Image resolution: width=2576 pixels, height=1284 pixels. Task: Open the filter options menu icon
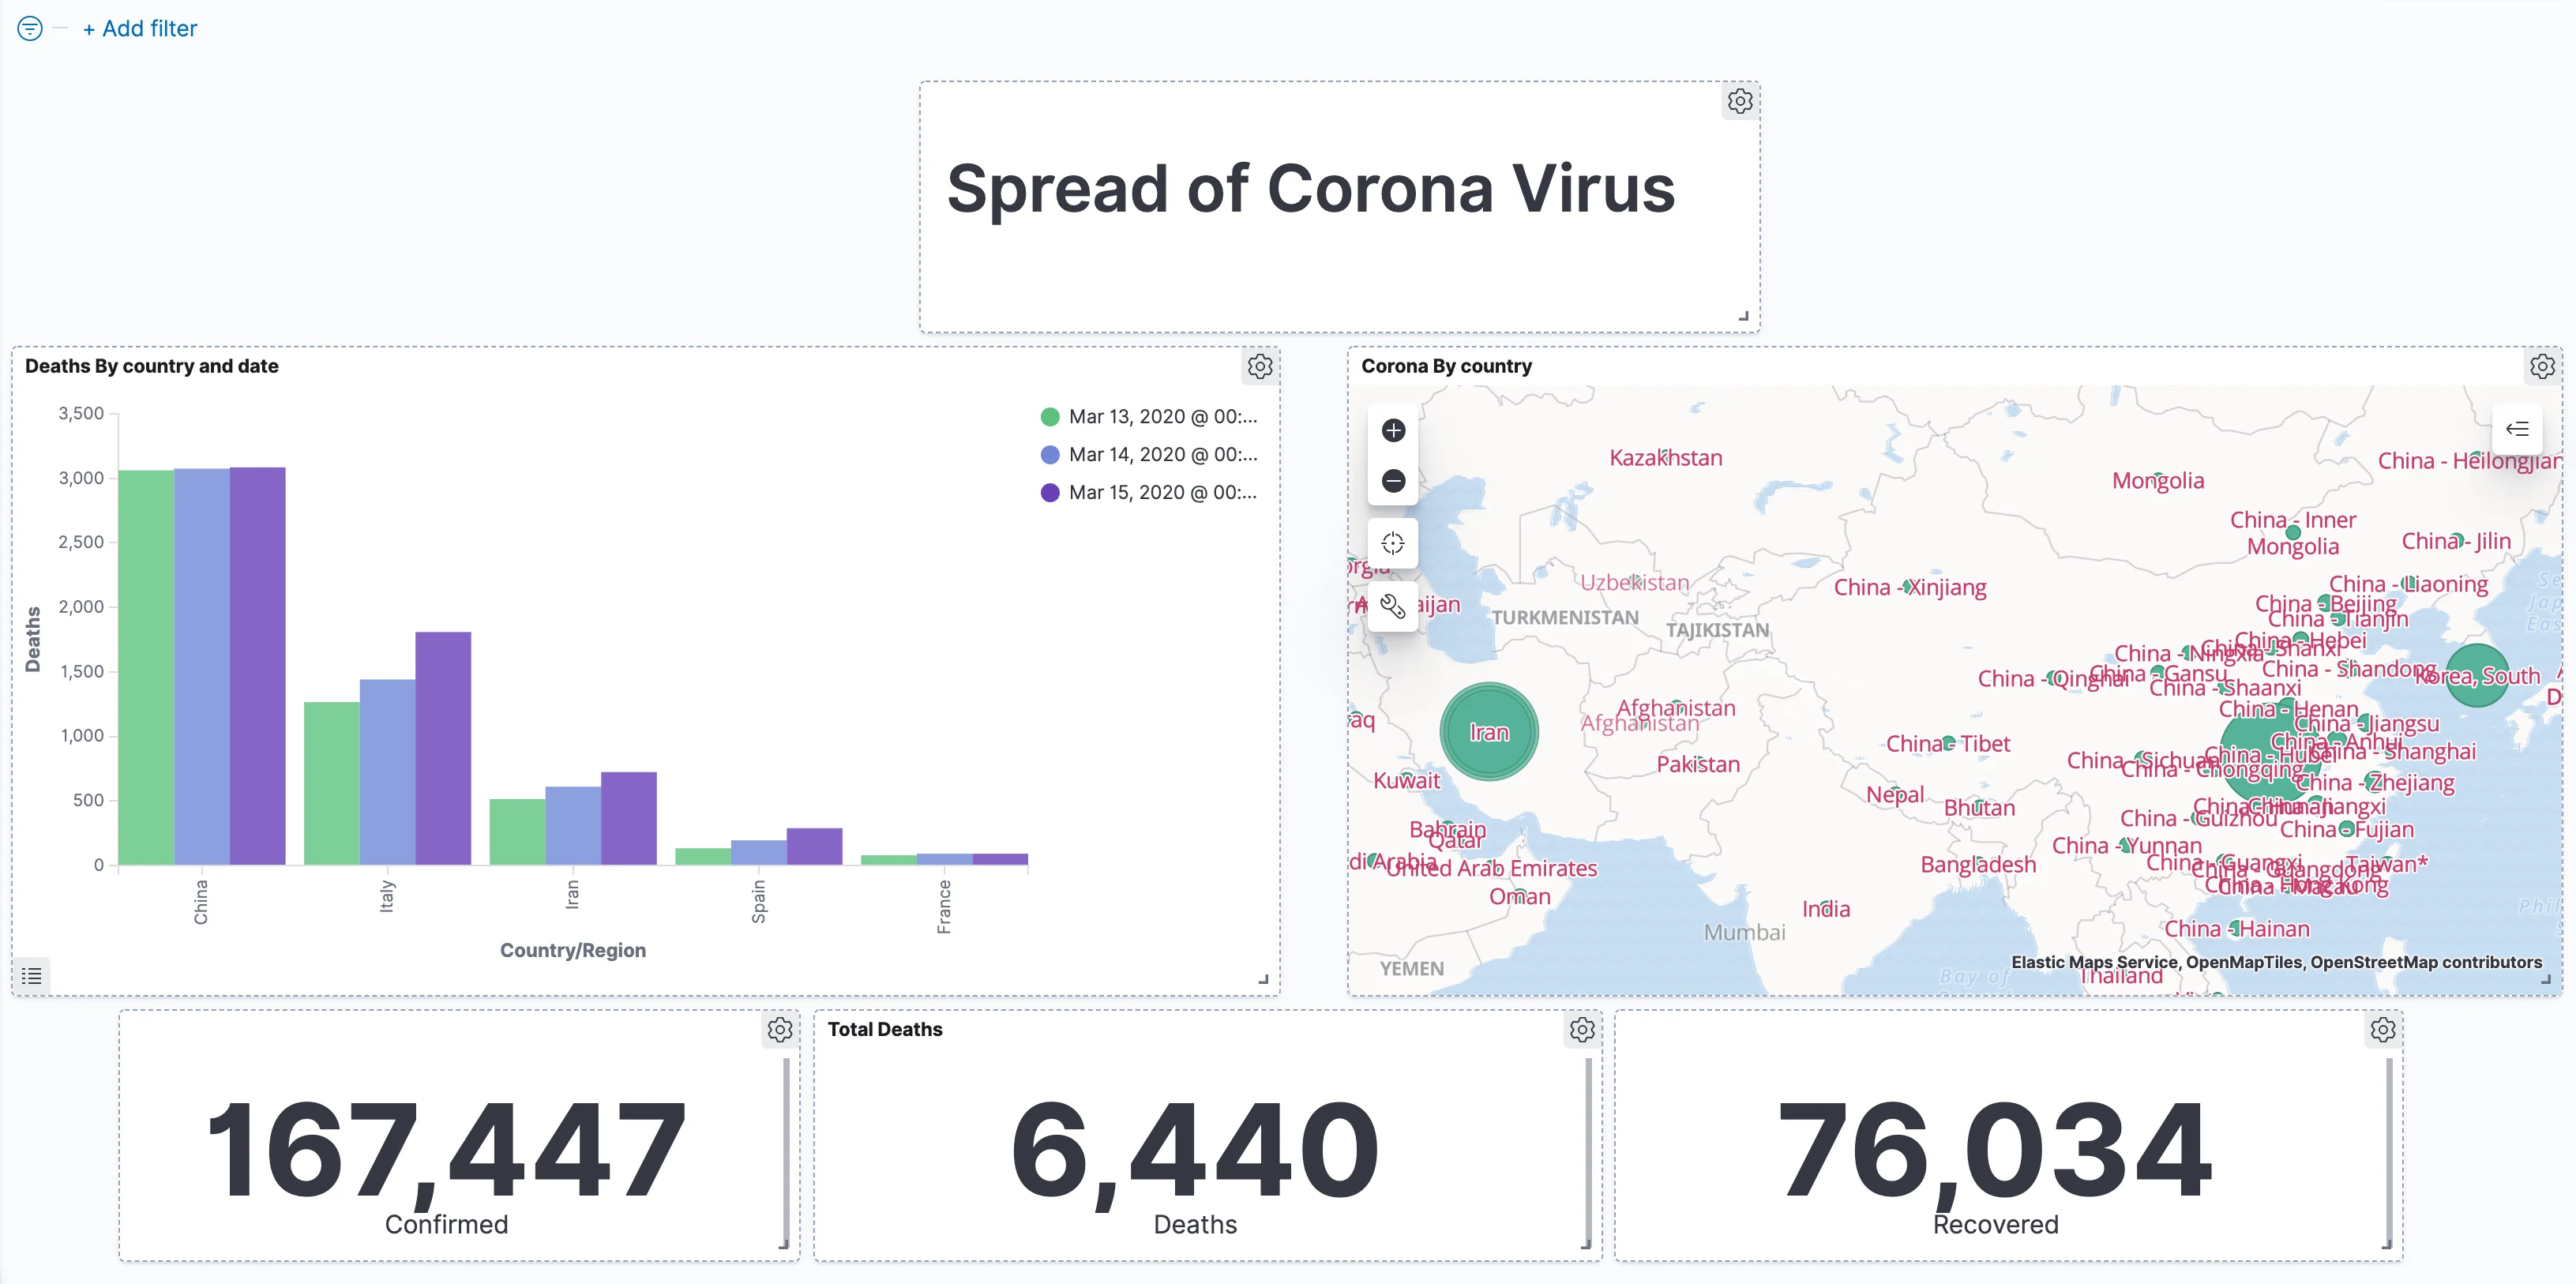click(30, 29)
